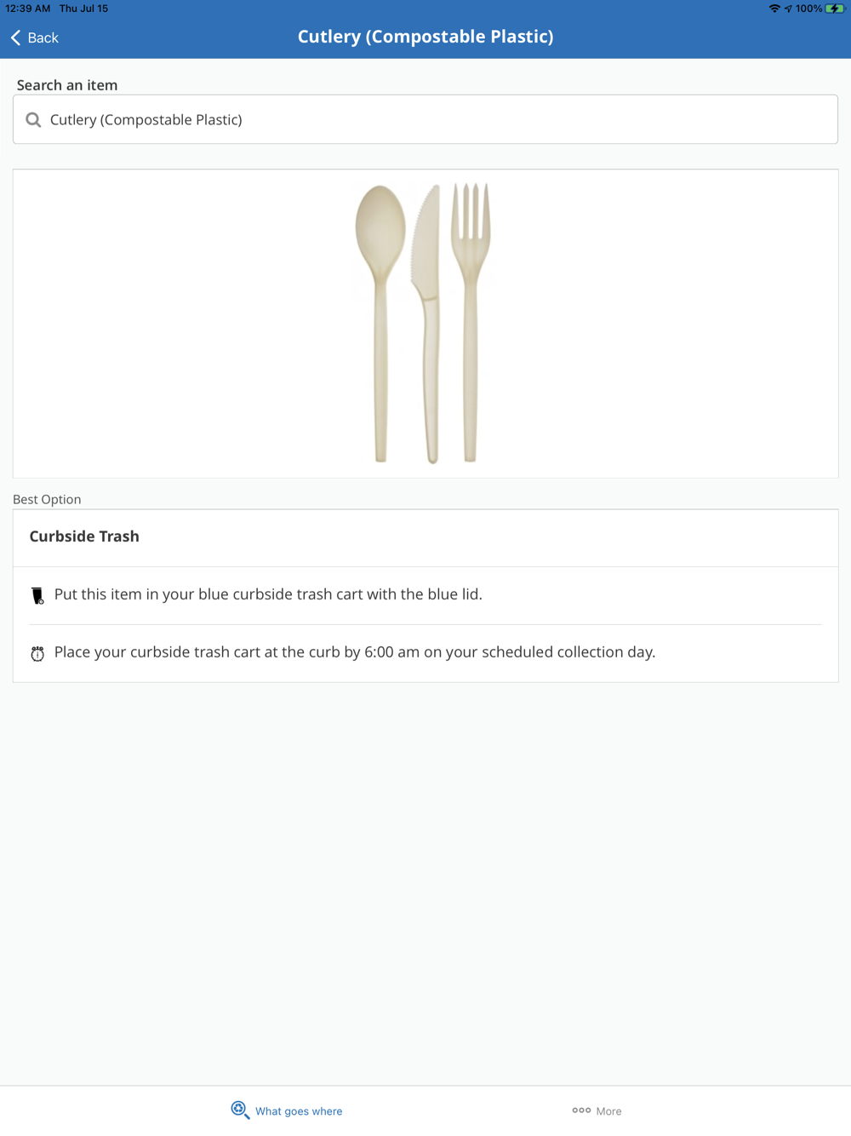This screenshot has height=1136, width=851.
Task: Tap the Back chevron arrow icon
Action: [x=15, y=37]
